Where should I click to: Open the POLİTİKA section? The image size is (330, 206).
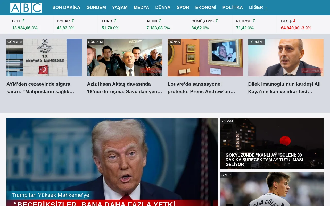[233, 7]
